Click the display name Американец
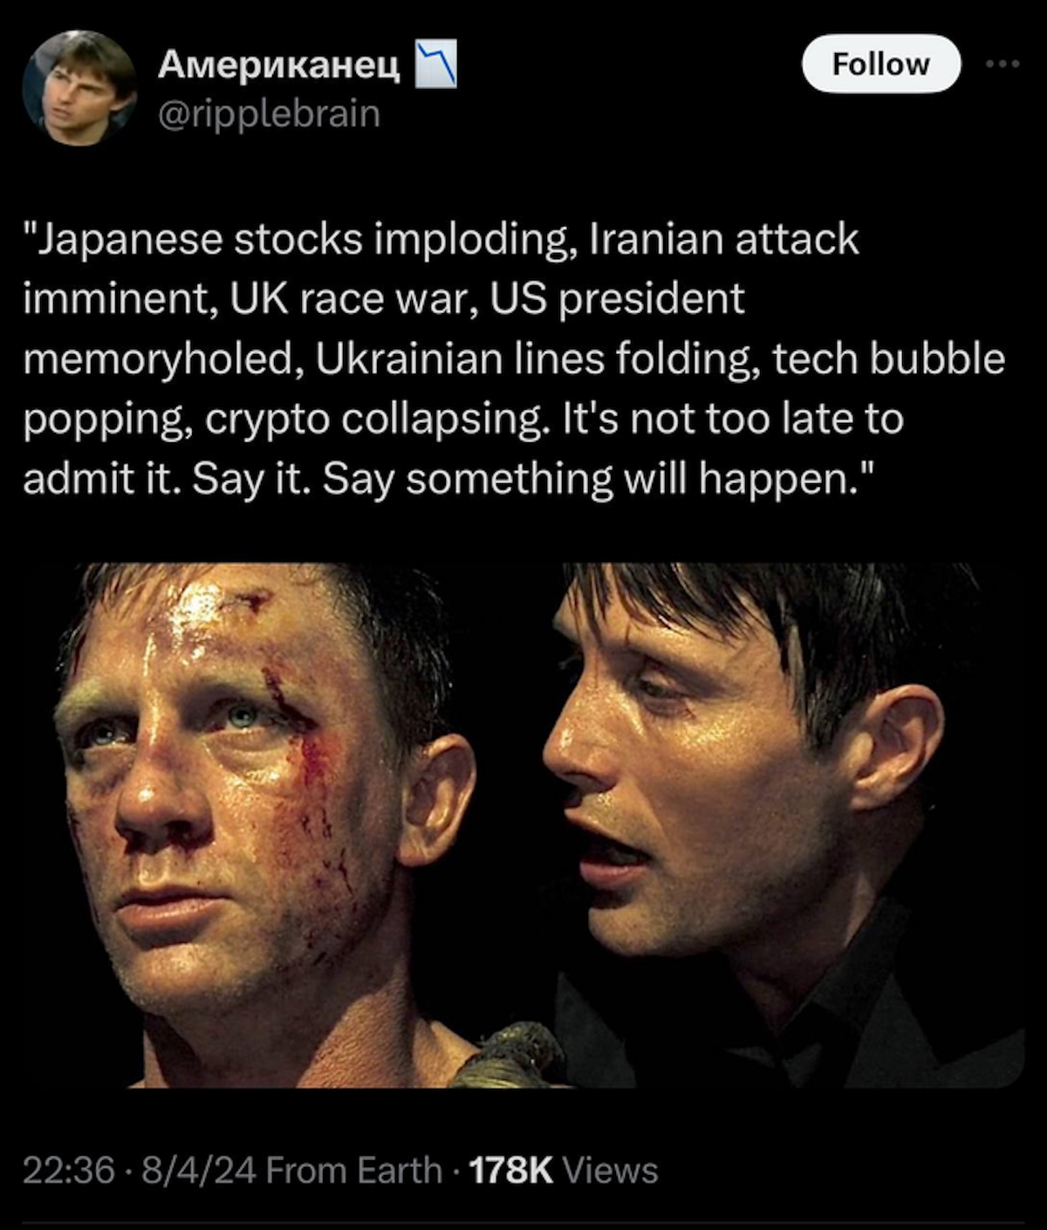 click(278, 64)
